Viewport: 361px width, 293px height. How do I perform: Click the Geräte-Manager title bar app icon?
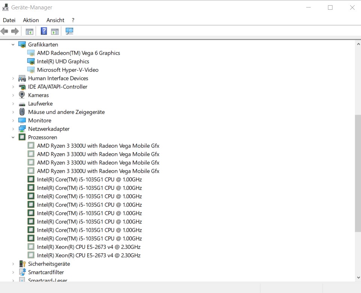coord(5,7)
